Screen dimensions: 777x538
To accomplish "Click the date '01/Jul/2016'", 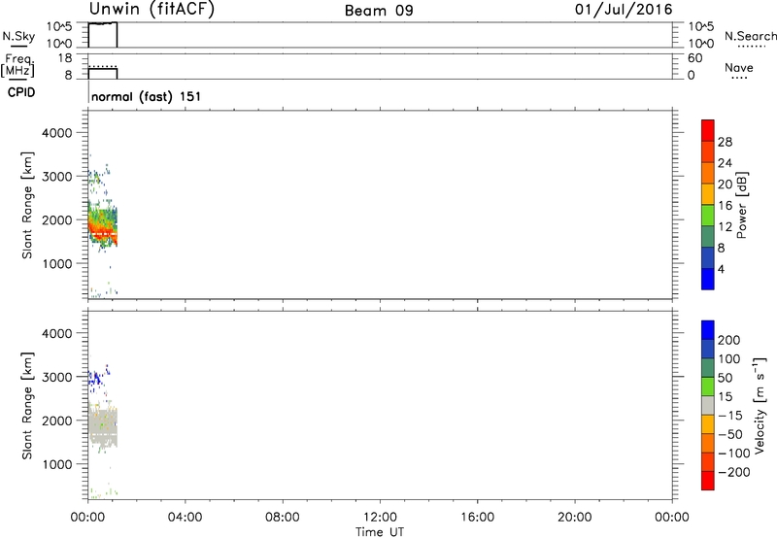I will (624, 10).
